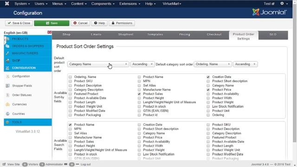The width and height of the screenshot is (297, 167).
Task: Click the VirtueMart 3.0.12 version text
Action: click(x=28, y=131)
